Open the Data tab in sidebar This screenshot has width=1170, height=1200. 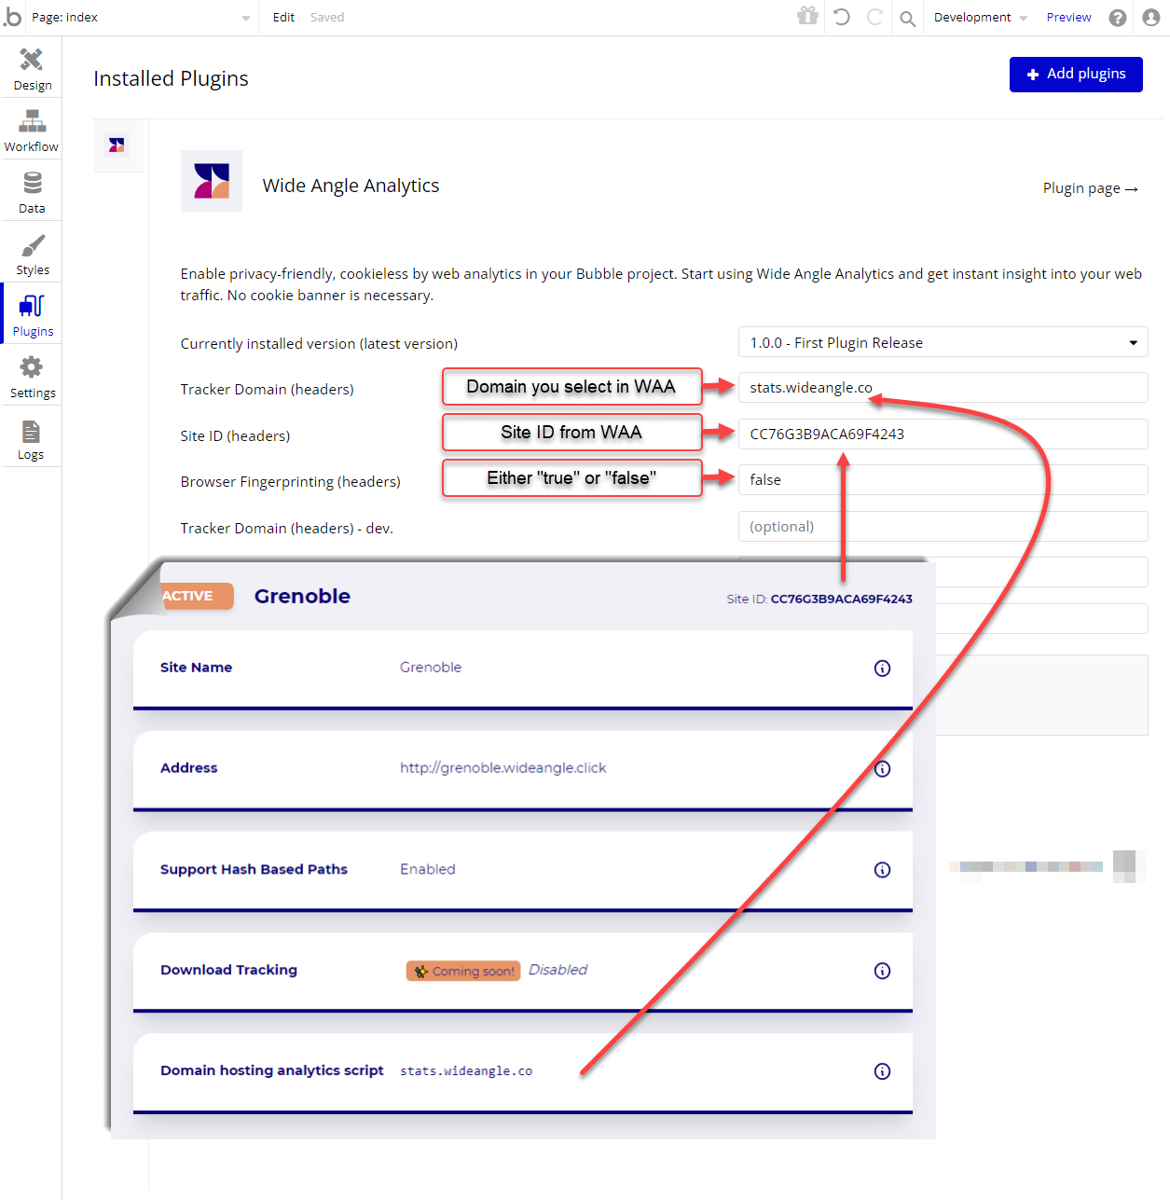[x=32, y=192]
